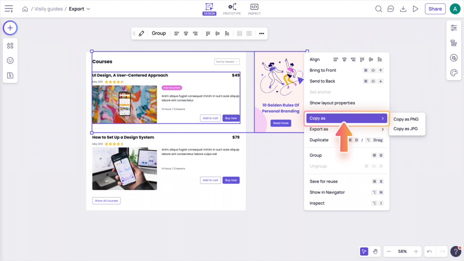
Task: Open the search magnifier icon
Action: [x=378, y=9]
